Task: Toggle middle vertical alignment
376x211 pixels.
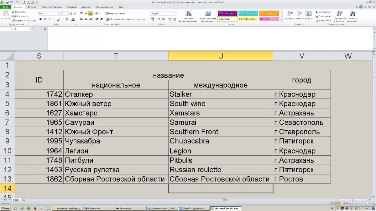Action: pos(86,13)
